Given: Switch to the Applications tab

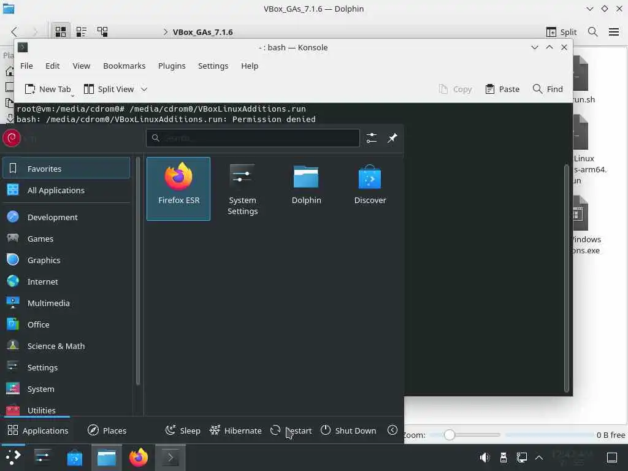Looking at the screenshot, I should click(38, 431).
